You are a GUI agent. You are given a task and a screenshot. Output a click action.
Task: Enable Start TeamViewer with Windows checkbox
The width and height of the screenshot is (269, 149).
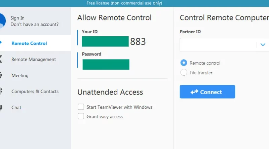coord(81,107)
